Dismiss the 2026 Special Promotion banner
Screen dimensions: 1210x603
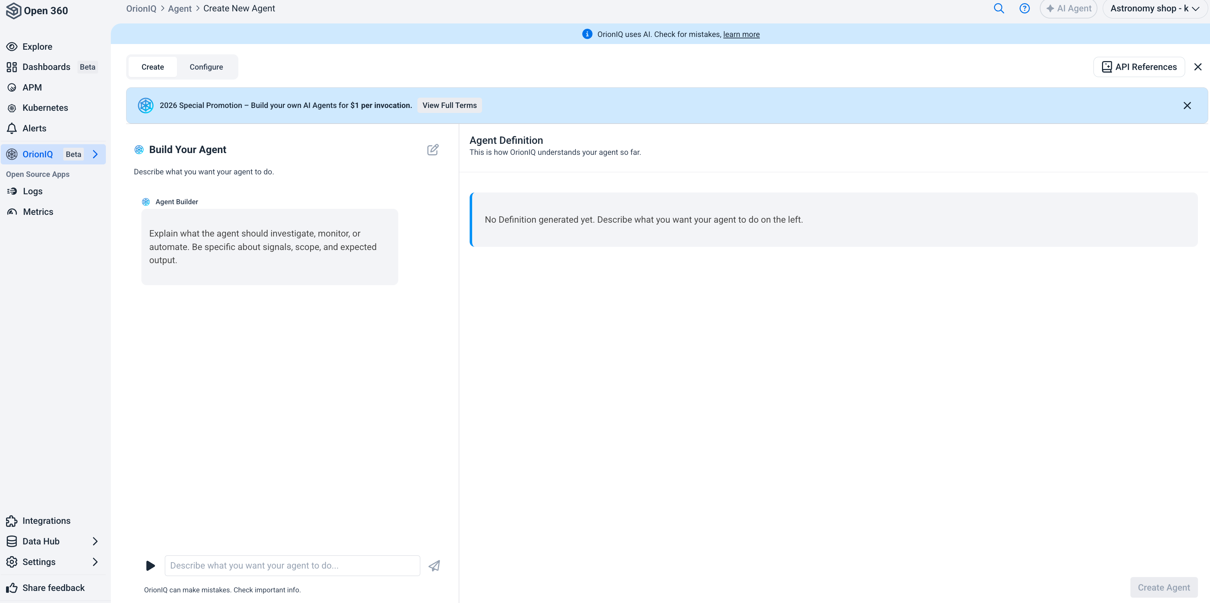[x=1188, y=105]
